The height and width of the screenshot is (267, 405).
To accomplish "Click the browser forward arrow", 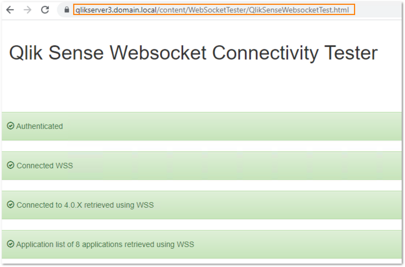I will pos(28,10).
